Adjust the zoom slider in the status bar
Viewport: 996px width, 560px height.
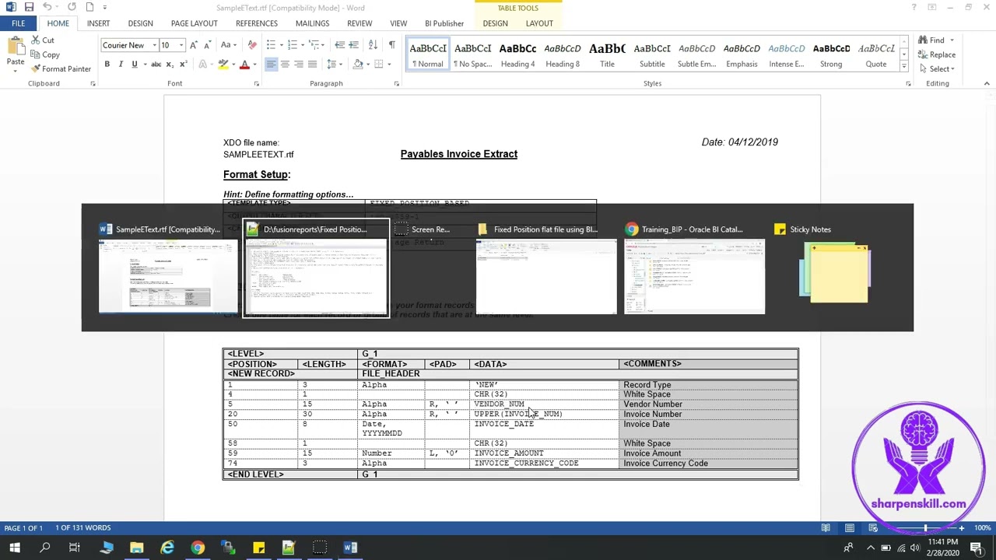pos(925,528)
